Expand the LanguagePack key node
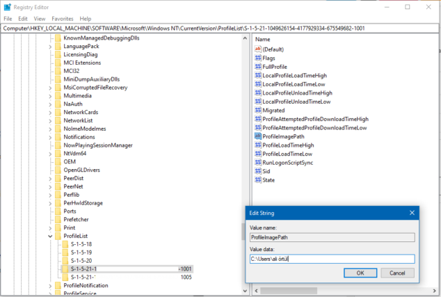441x297 pixels. pos(50,46)
